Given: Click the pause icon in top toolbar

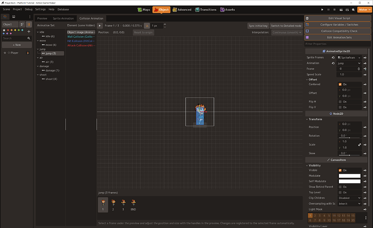Looking at the screenshot, I should click(x=328, y=10).
